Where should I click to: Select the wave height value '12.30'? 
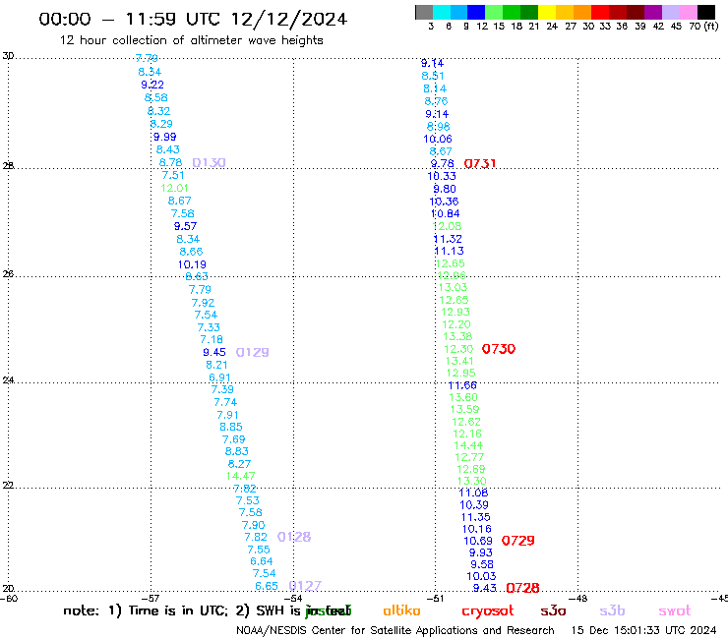click(x=458, y=349)
